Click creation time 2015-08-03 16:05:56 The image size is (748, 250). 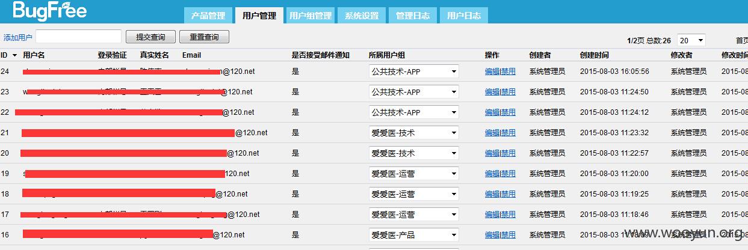click(x=614, y=72)
